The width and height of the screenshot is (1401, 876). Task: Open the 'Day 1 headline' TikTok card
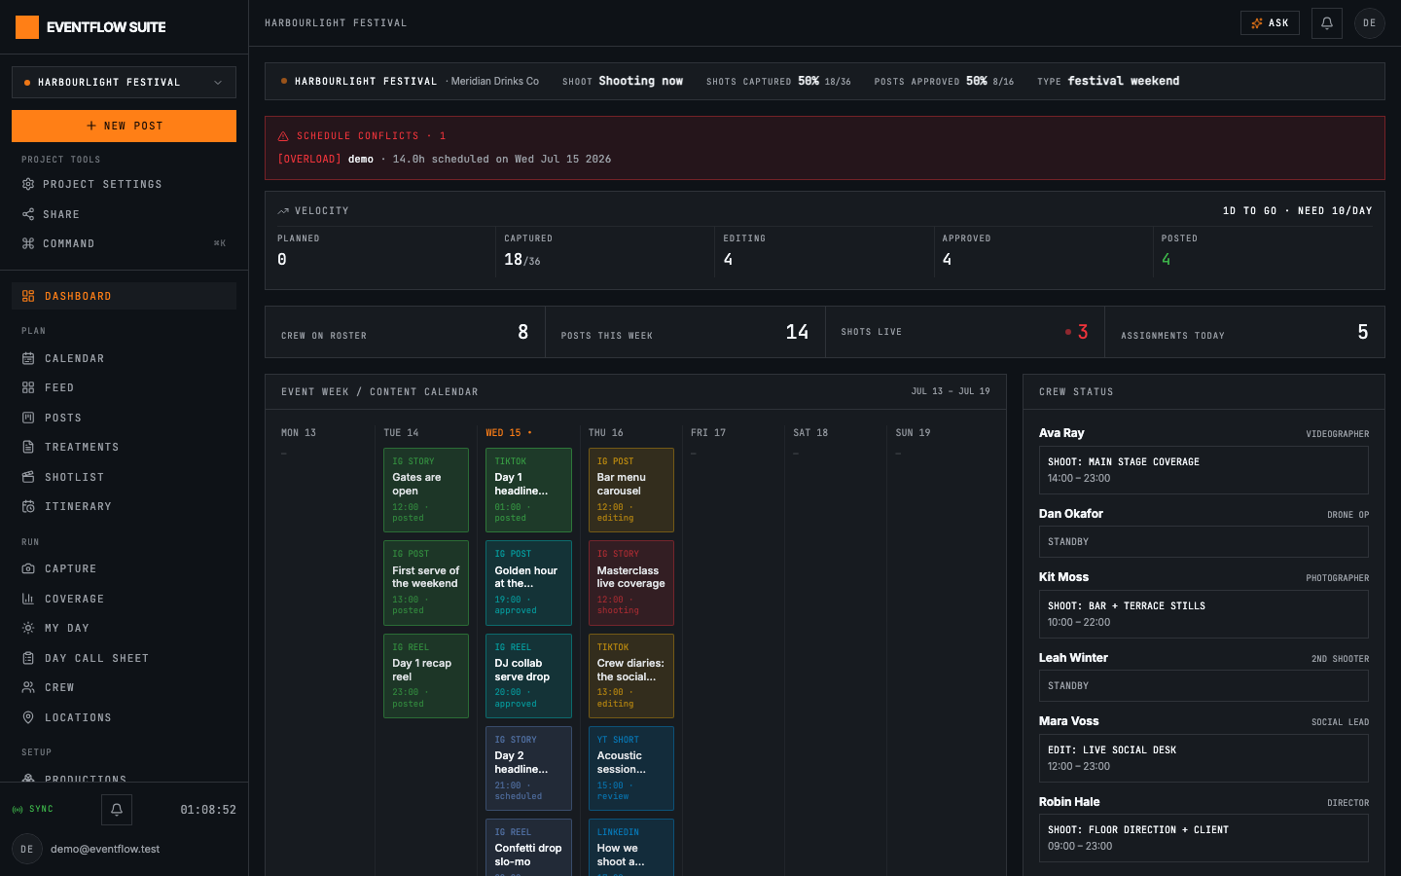coord(528,490)
